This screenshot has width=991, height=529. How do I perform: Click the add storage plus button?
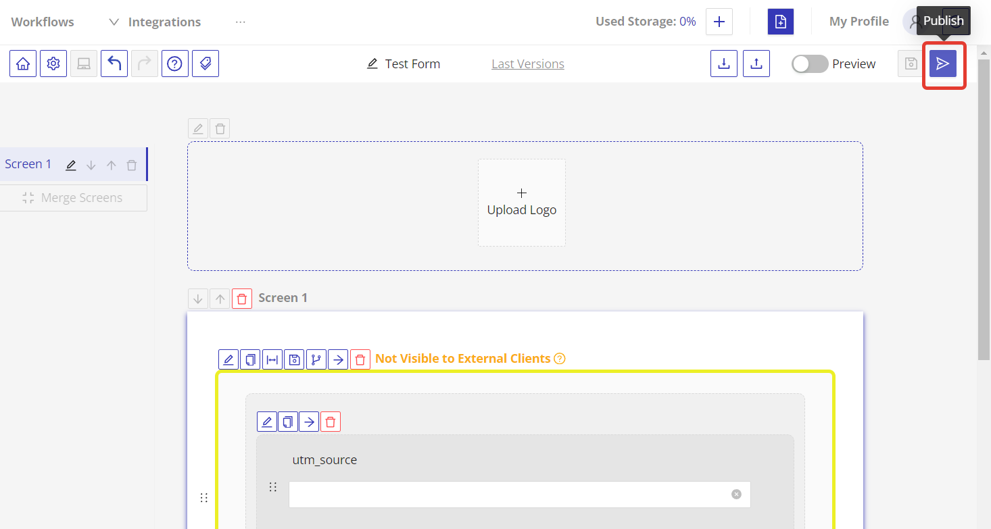click(x=719, y=22)
